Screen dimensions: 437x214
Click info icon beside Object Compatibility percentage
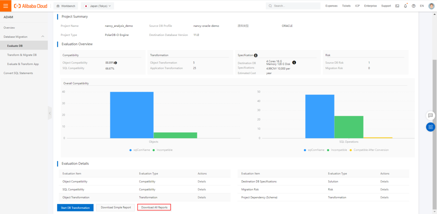pos(115,63)
